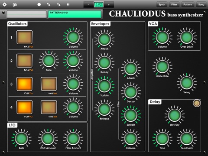
Task: Switch to the Filter tab
Action: (x=174, y=4)
